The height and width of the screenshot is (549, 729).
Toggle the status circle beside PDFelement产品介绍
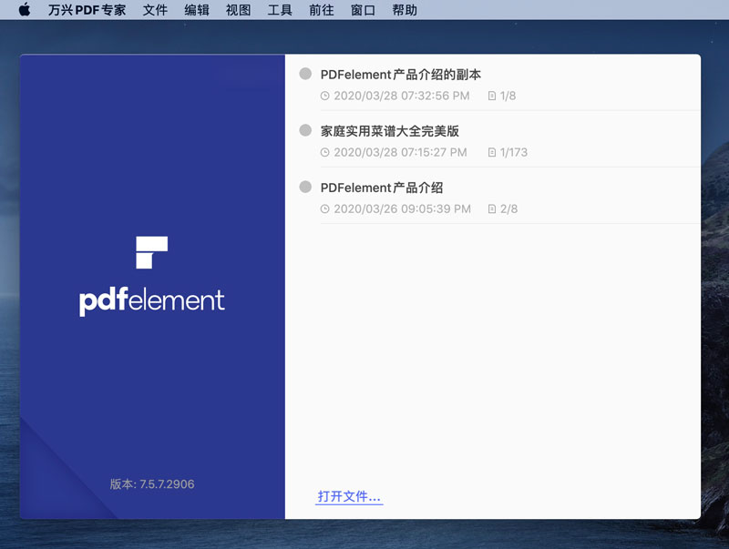pyautogui.click(x=303, y=188)
